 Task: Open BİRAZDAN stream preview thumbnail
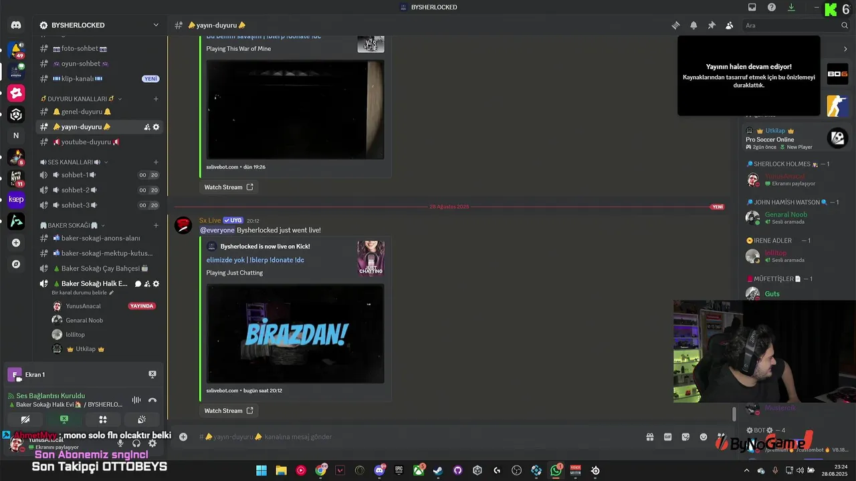pos(296,334)
